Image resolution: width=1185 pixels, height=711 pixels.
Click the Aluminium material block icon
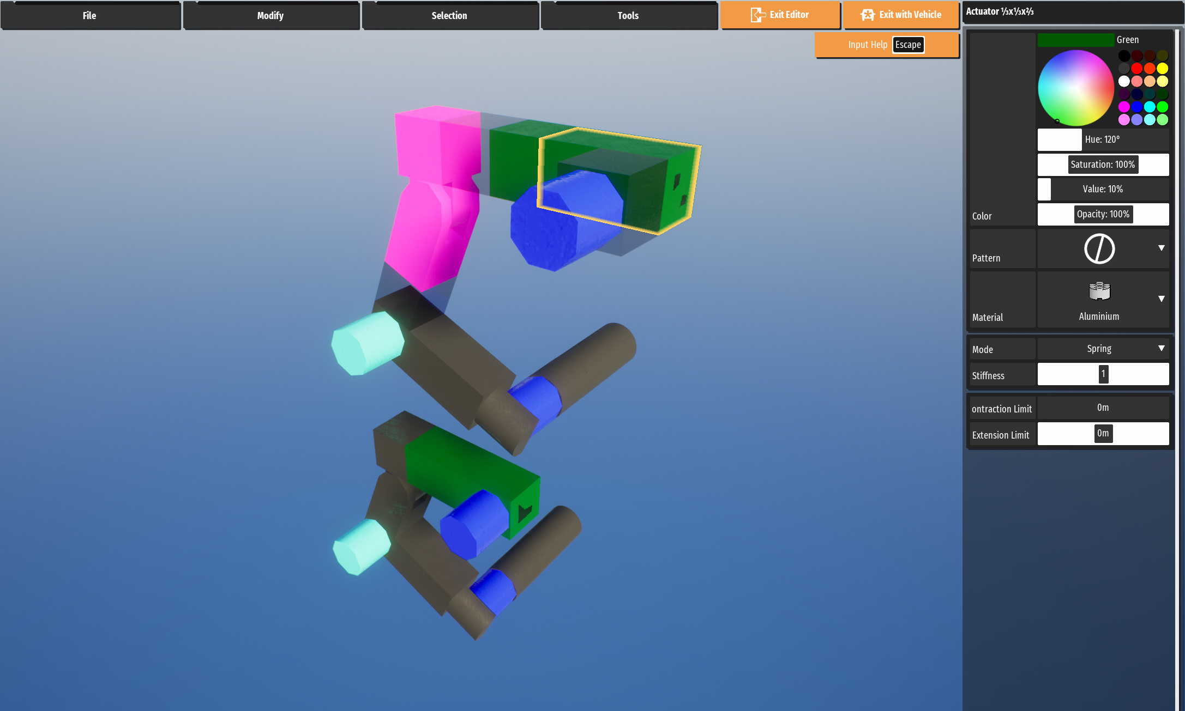[x=1099, y=291]
